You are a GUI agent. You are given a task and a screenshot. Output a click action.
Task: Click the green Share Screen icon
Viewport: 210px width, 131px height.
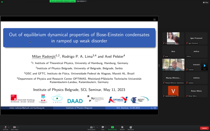113,127
